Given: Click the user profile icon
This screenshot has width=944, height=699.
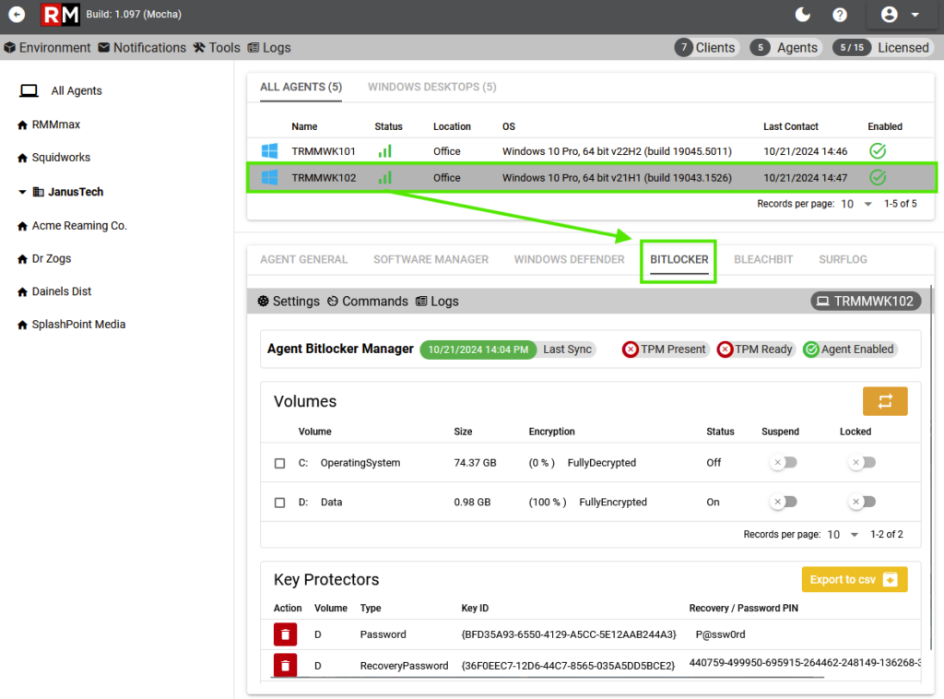Looking at the screenshot, I should [890, 15].
